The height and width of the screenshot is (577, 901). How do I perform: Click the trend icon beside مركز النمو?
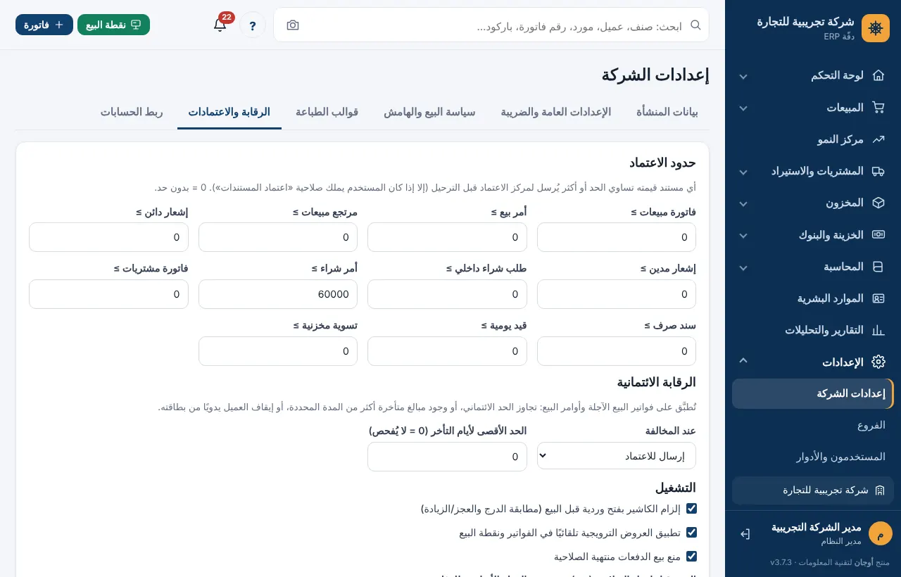click(x=878, y=139)
